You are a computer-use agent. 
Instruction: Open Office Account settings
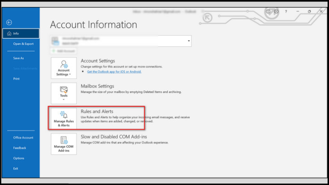point(23,138)
